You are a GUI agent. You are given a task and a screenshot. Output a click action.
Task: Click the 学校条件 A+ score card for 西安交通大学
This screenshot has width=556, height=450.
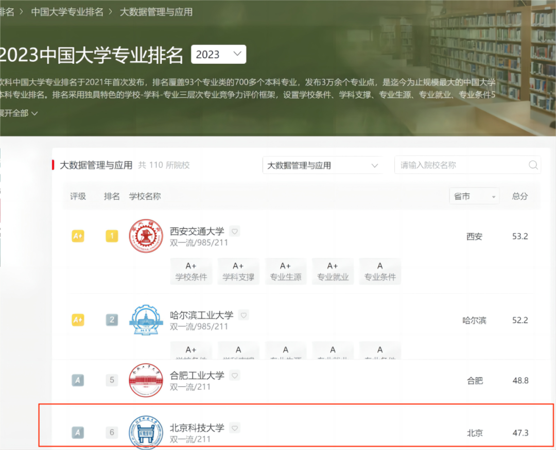pos(191,271)
